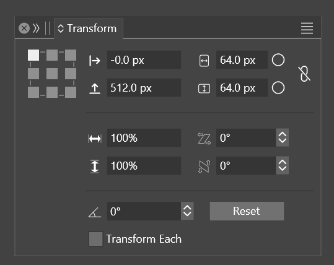Image resolution: width=334 pixels, height=265 pixels.
Task: Click the vertical position Y icon
Action: pyautogui.click(x=95, y=89)
